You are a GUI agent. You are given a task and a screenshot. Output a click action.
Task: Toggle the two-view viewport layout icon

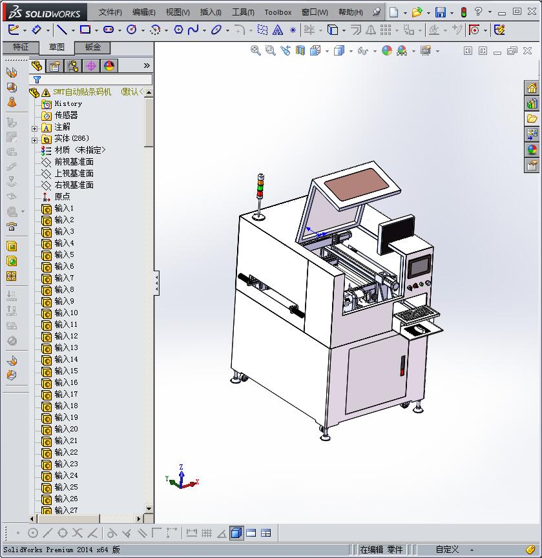tap(251, 533)
